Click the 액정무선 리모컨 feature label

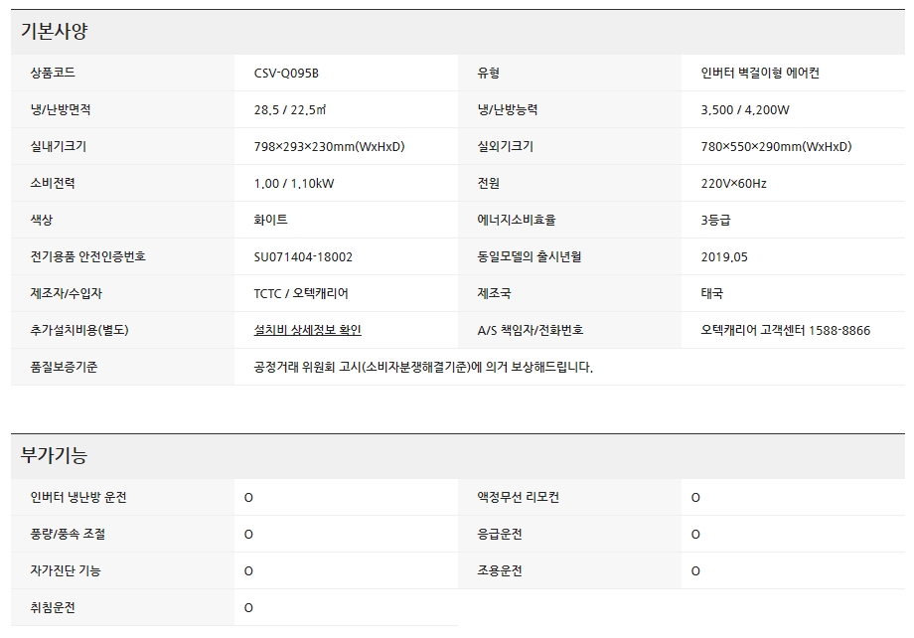click(518, 497)
